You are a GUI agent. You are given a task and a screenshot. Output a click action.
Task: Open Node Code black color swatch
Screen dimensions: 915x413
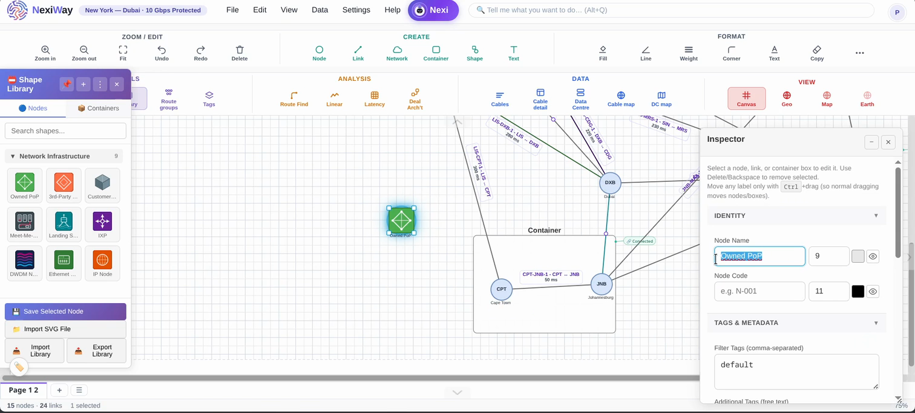858,291
